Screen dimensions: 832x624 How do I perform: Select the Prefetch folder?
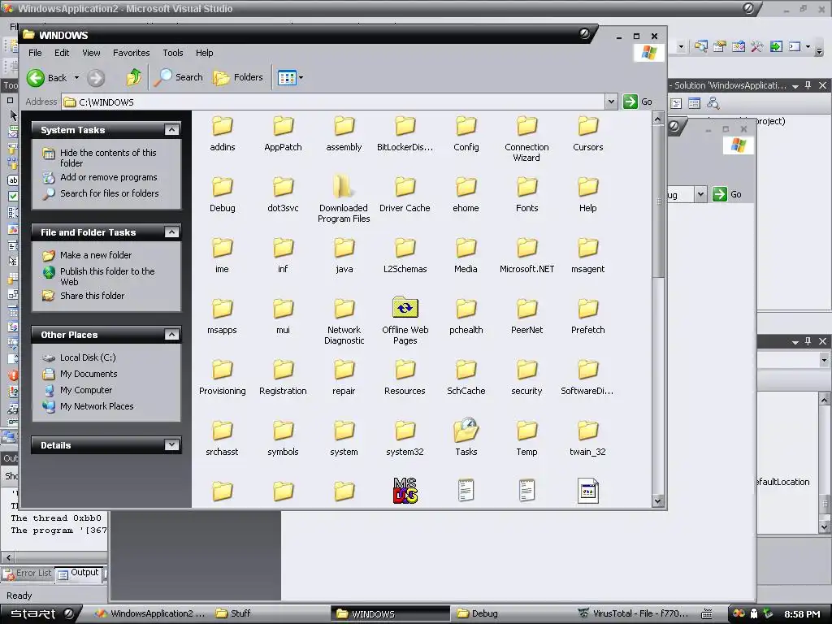(588, 317)
